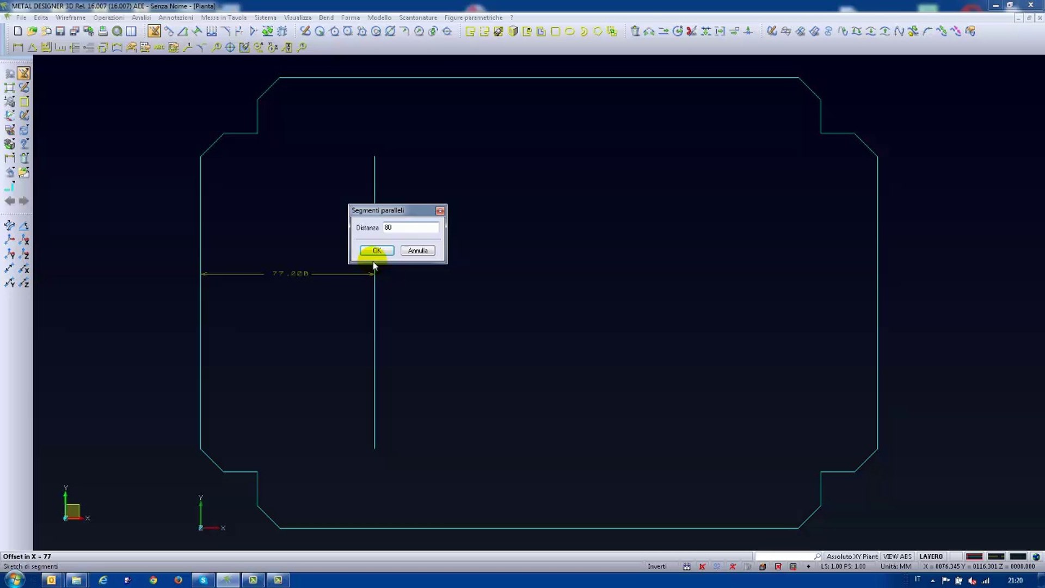Screen dimensions: 1045x588
Task: Toggle the Inverti option in status bar
Action: point(656,566)
